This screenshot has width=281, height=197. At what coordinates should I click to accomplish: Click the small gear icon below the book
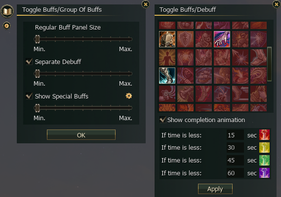(6, 26)
